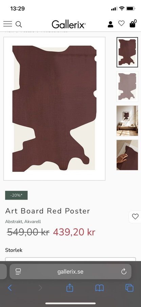Tap the gallerix.se address field
Viewport: 141px width, 307px height.
click(70, 272)
